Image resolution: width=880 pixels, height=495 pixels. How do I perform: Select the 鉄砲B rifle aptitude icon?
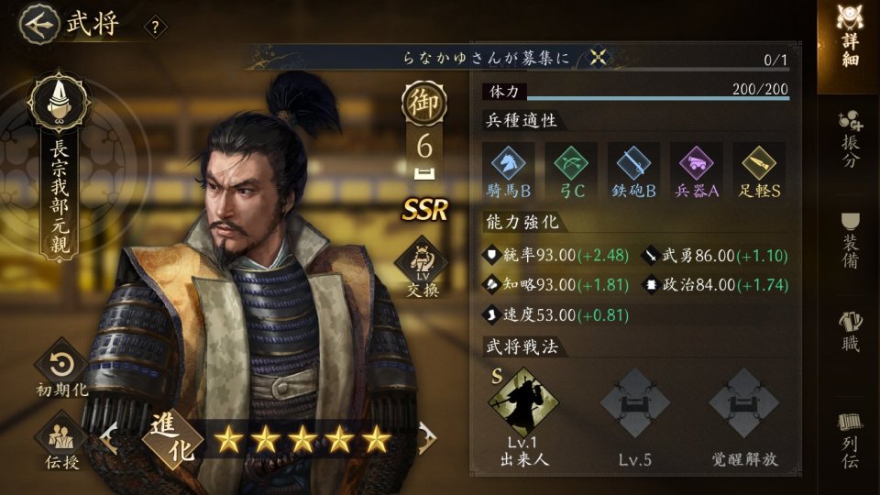[633, 171]
